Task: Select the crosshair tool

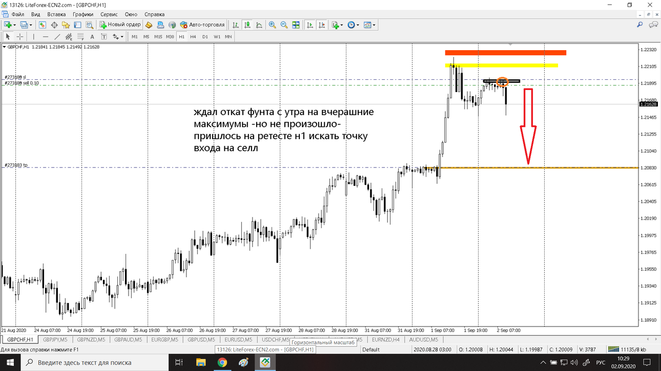Action: coord(19,37)
